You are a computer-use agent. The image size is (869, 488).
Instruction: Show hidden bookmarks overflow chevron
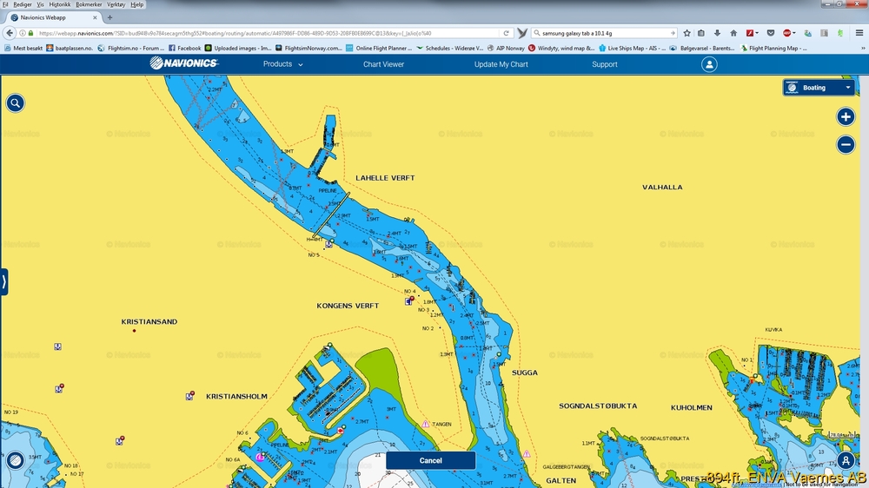point(863,48)
